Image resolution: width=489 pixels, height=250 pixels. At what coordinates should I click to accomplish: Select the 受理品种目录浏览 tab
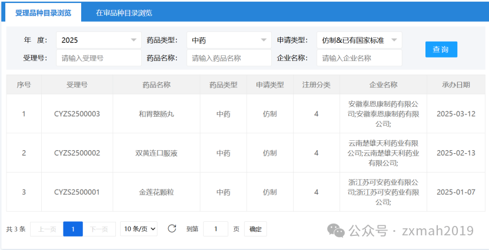pos(44,13)
